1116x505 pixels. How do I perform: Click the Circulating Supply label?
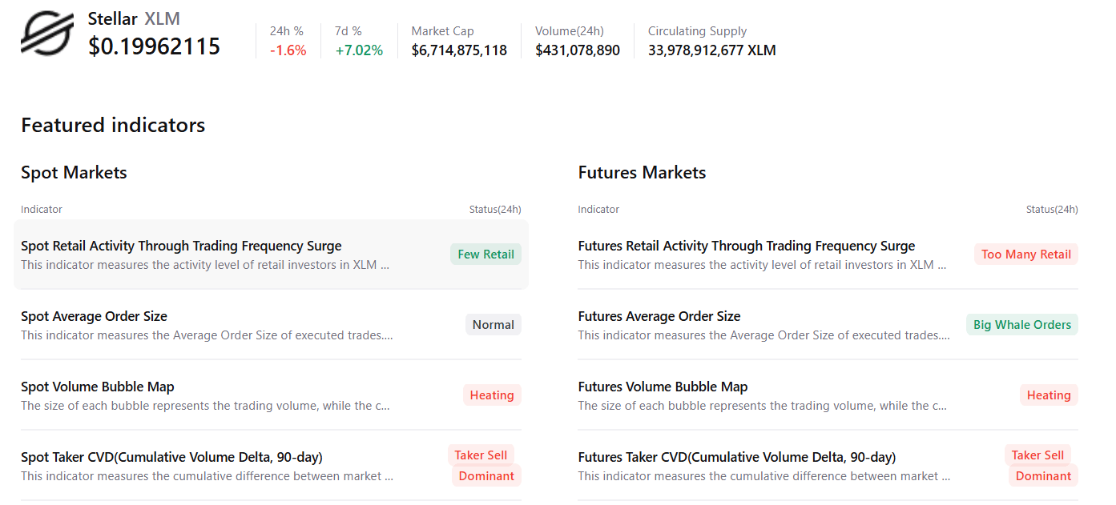tap(697, 31)
